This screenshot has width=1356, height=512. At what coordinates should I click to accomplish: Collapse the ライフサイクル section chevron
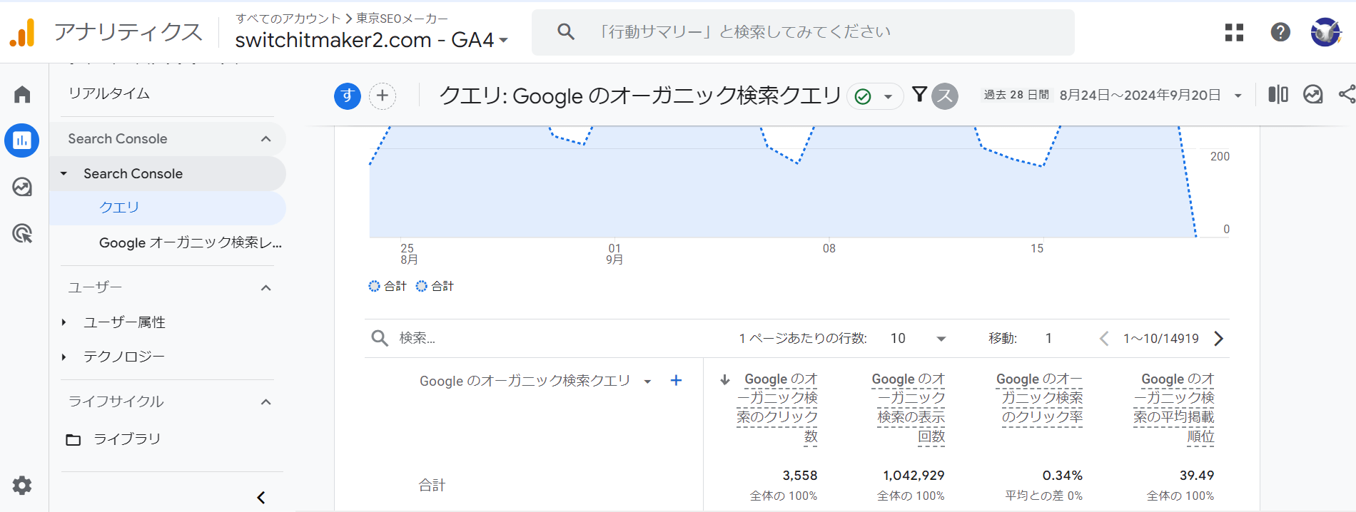click(x=266, y=402)
